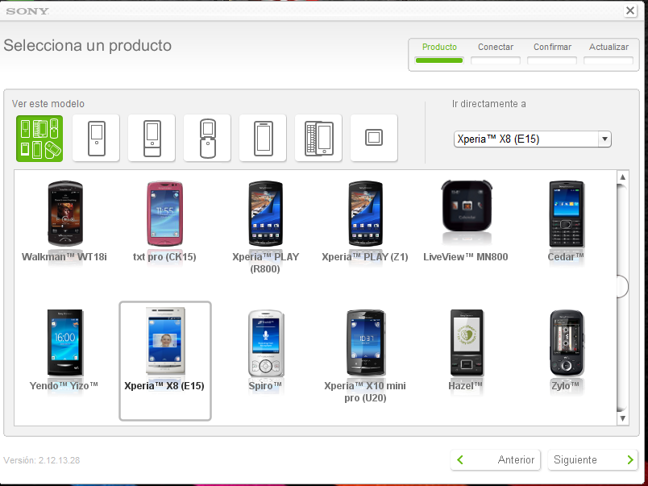Select the Xperia X8 (E15) phone

(165, 361)
